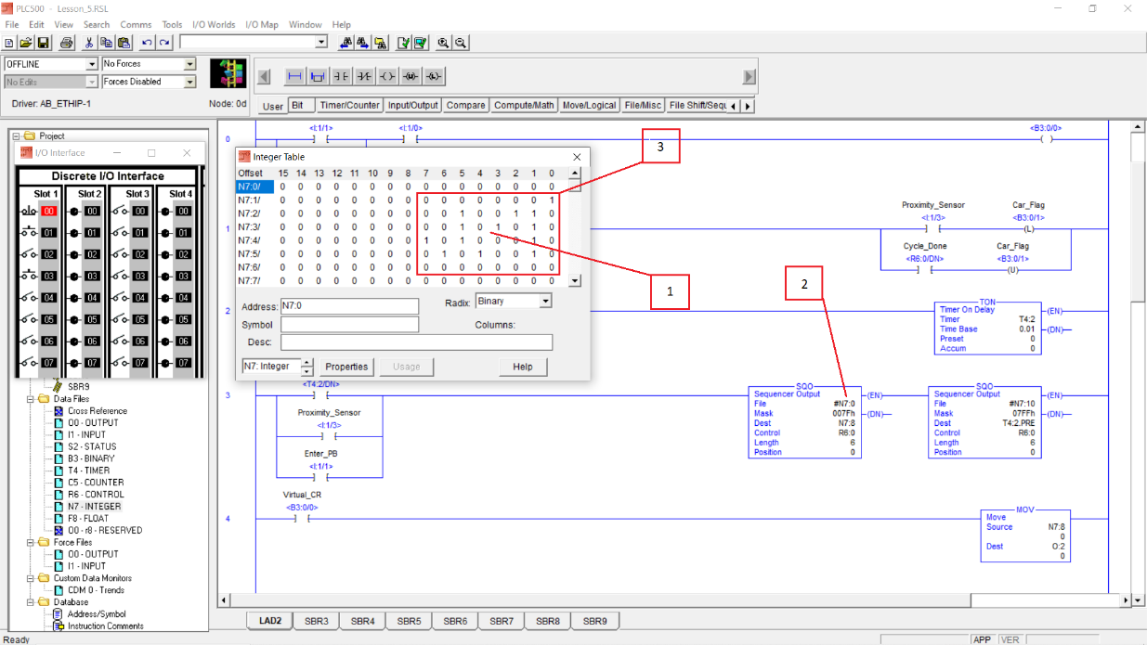Cut selection with the scissors icon
Screen dimensions: 1147x645
click(x=89, y=43)
